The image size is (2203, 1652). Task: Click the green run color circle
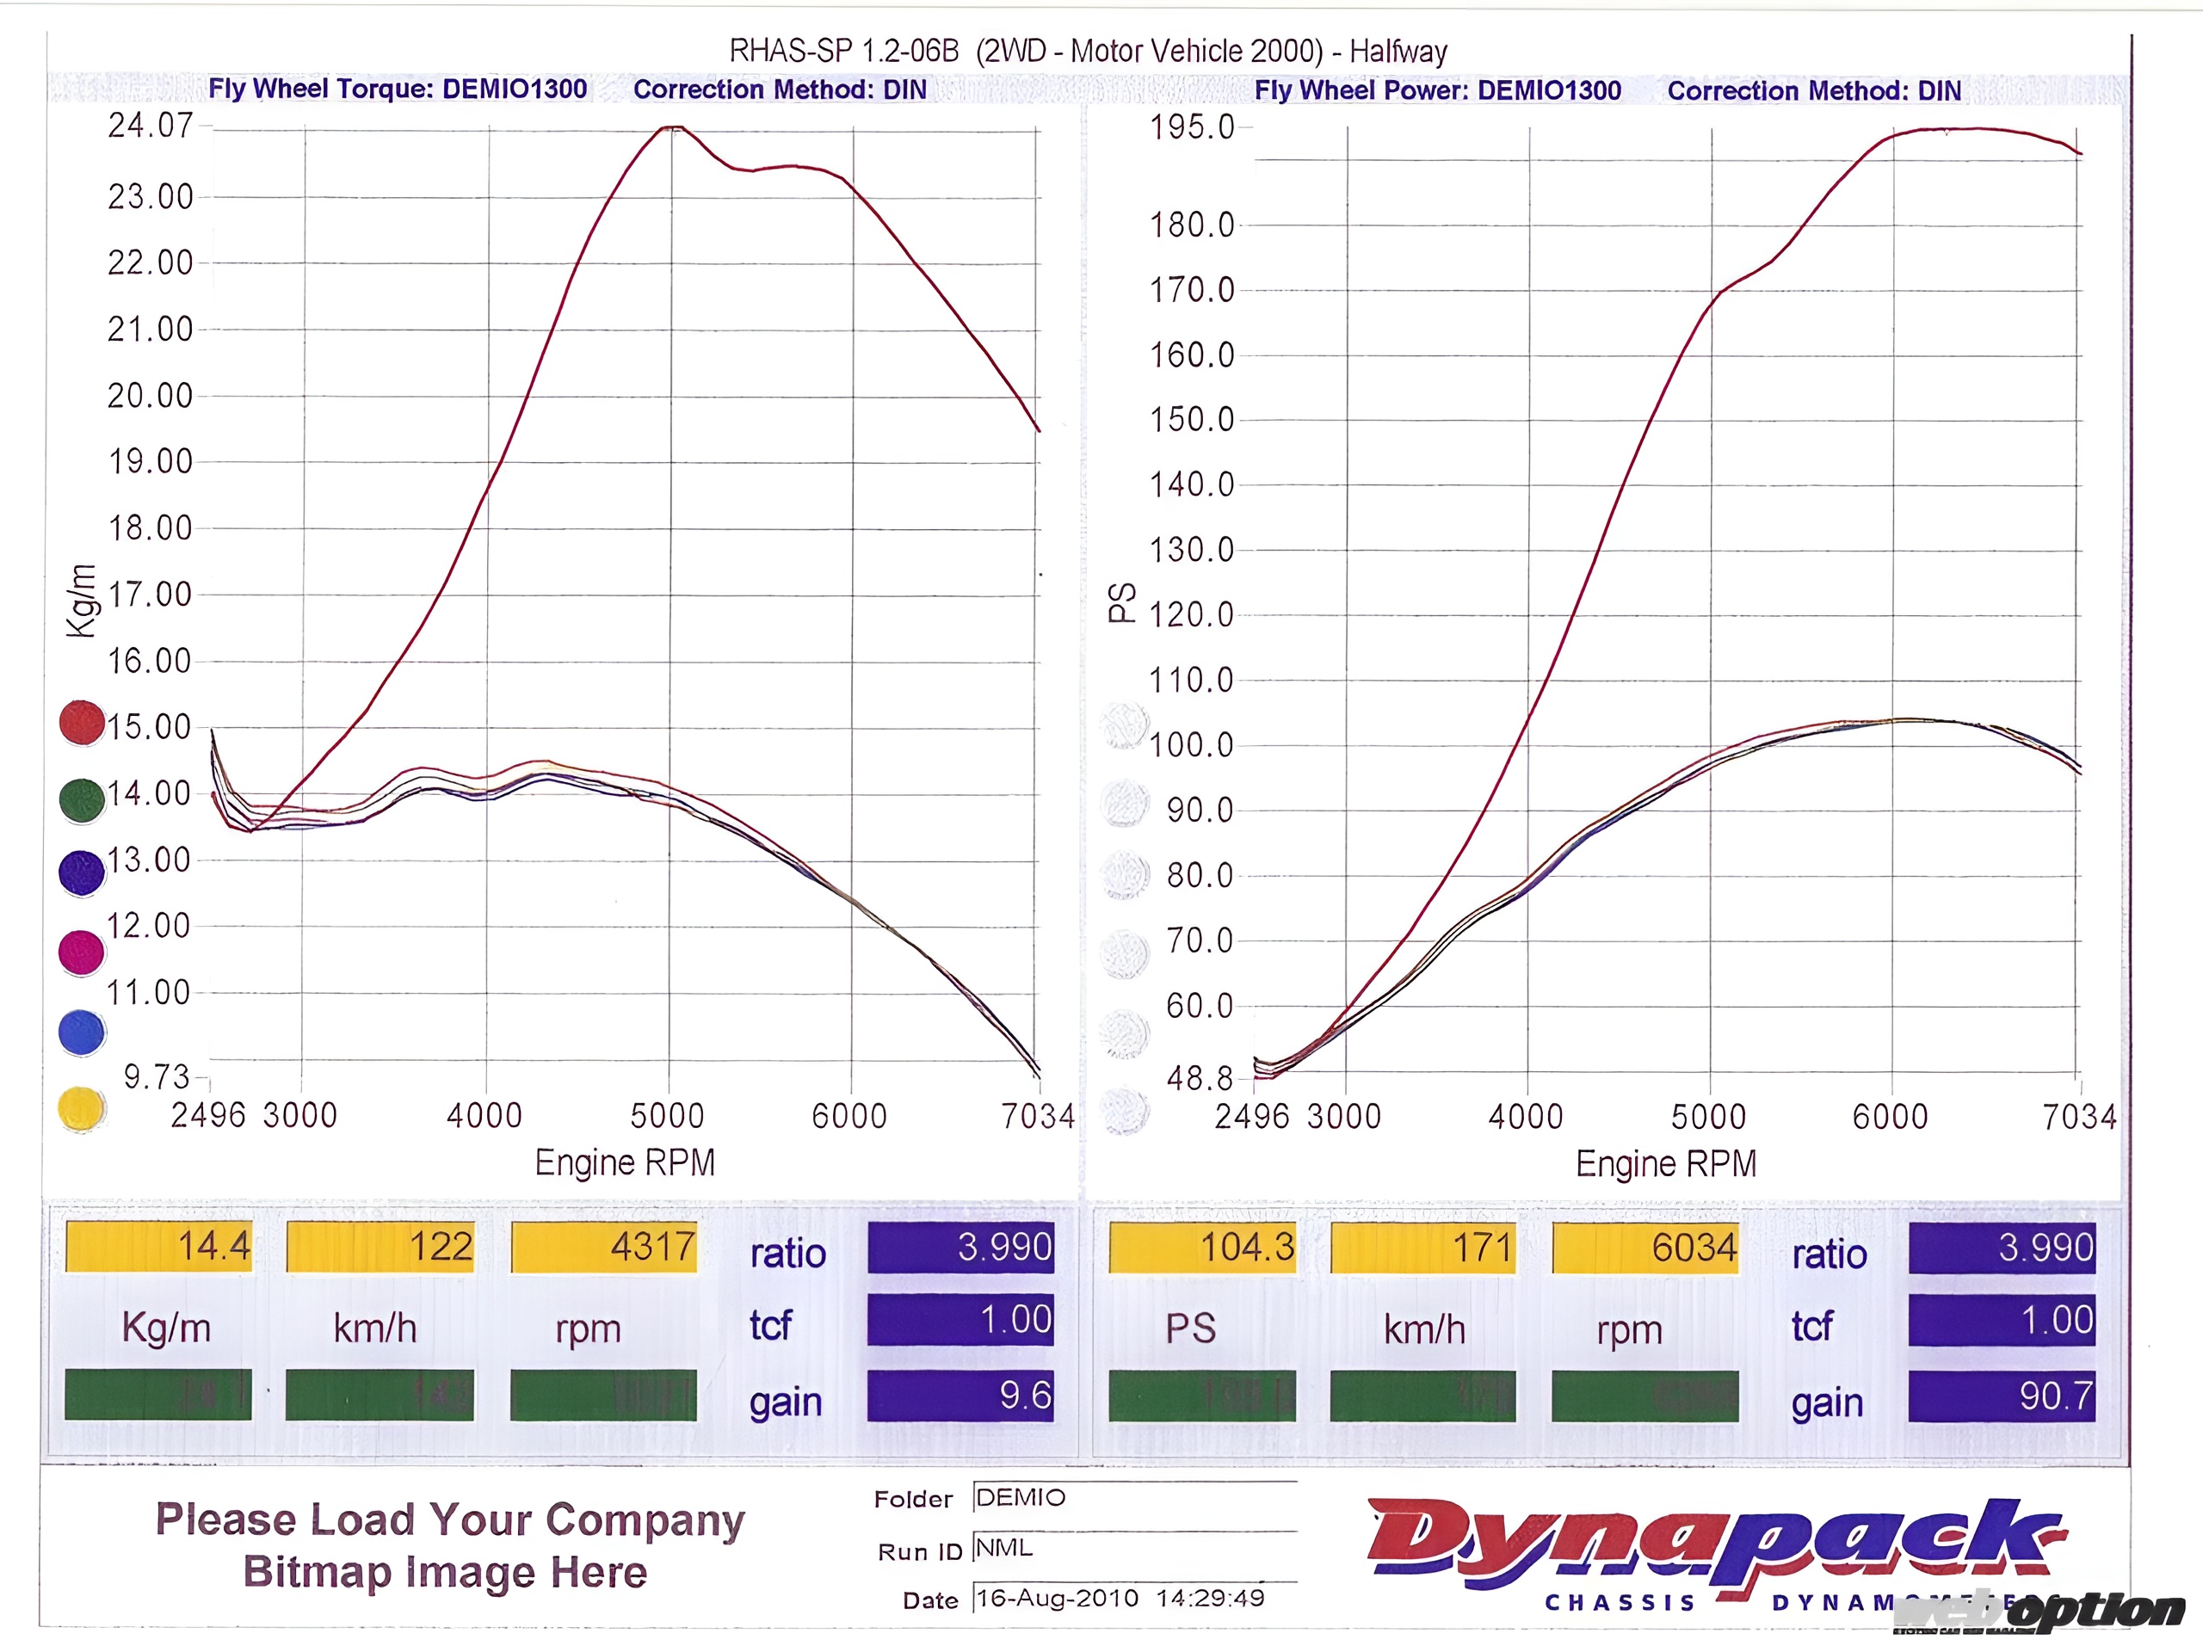(x=82, y=800)
